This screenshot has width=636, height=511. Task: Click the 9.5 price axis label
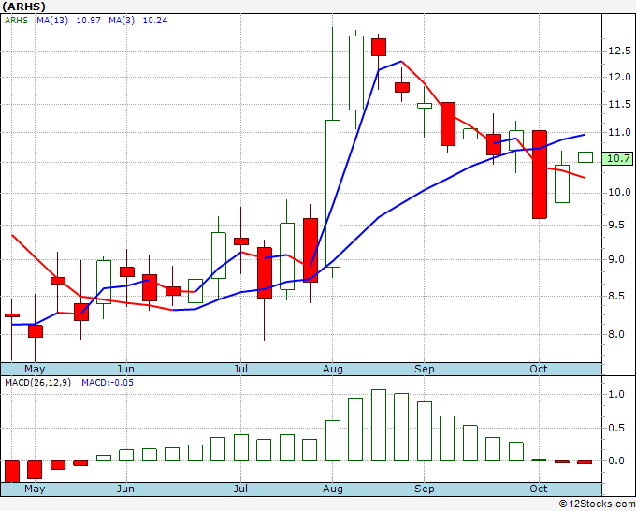[x=616, y=225]
